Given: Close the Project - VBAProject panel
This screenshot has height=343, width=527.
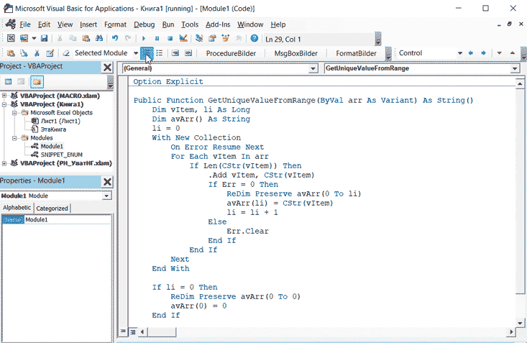Looking at the screenshot, I should [x=107, y=68].
